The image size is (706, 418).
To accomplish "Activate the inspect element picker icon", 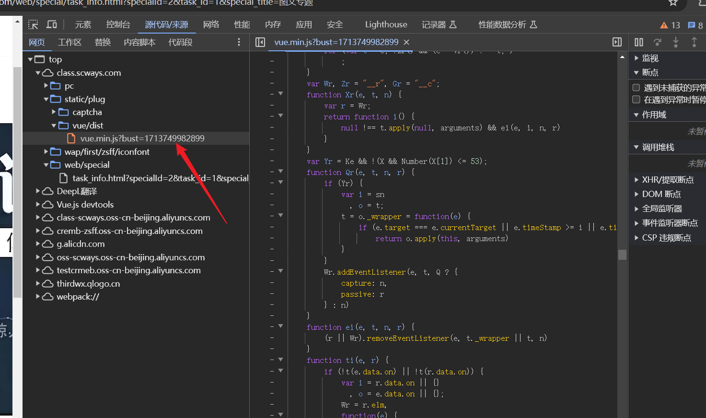I will pos(33,24).
